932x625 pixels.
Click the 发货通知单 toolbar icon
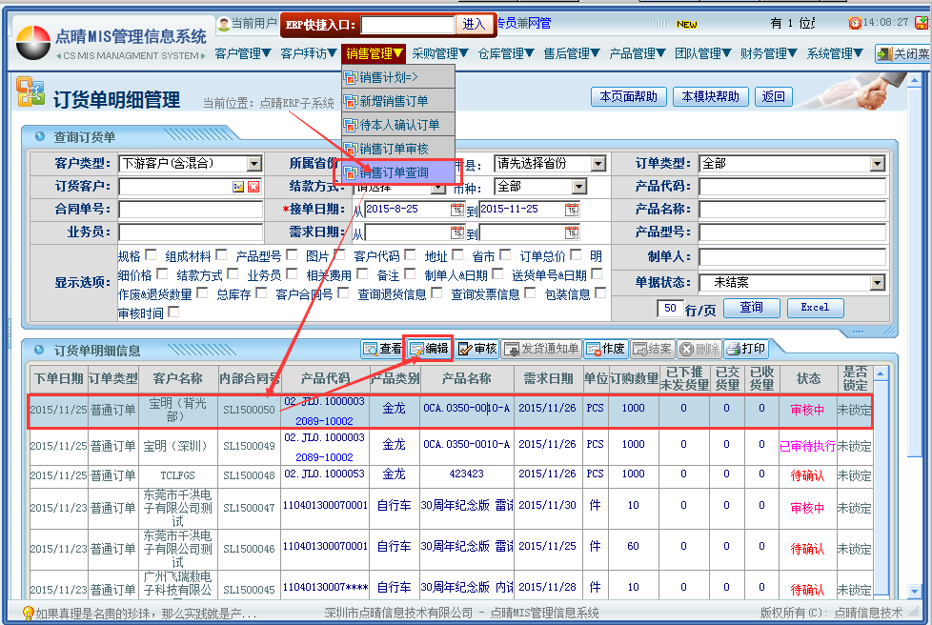pos(541,349)
